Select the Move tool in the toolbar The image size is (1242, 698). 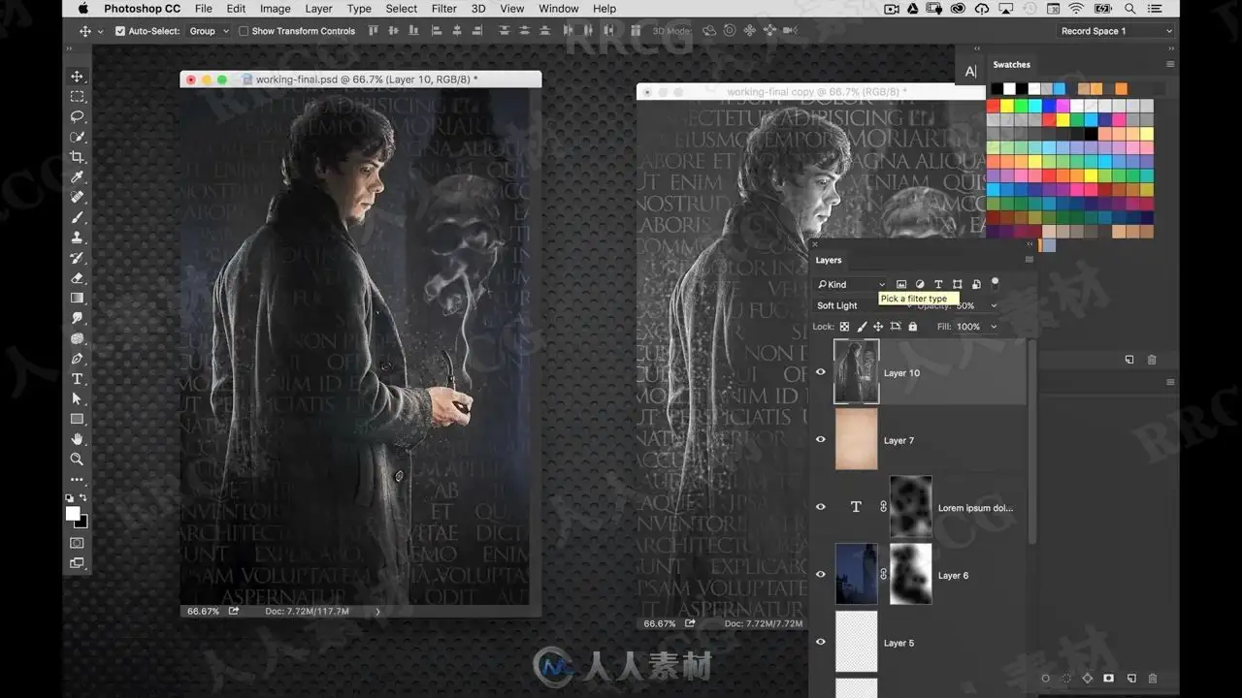pyautogui.click(x=78, y=77)
